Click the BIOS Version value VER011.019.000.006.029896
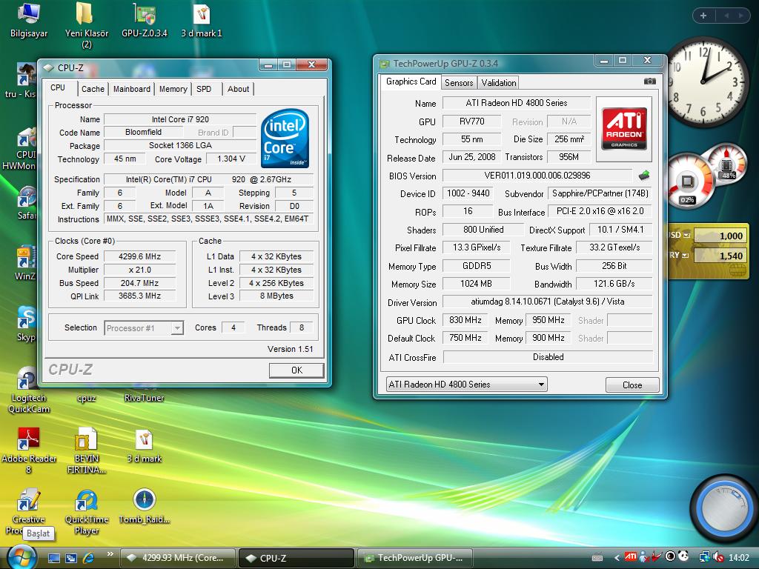Viewport: 759px width, 569px height. (537, 175)
